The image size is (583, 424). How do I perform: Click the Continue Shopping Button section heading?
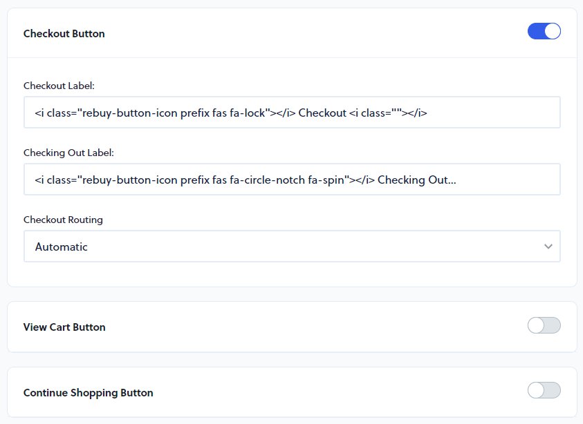[88, 392]
